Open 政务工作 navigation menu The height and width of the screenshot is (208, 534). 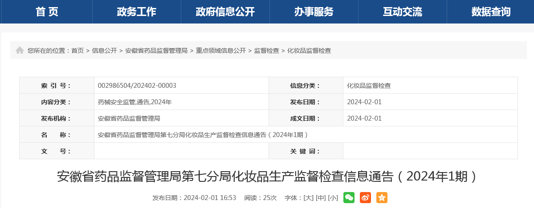click(x=137, y=12)
